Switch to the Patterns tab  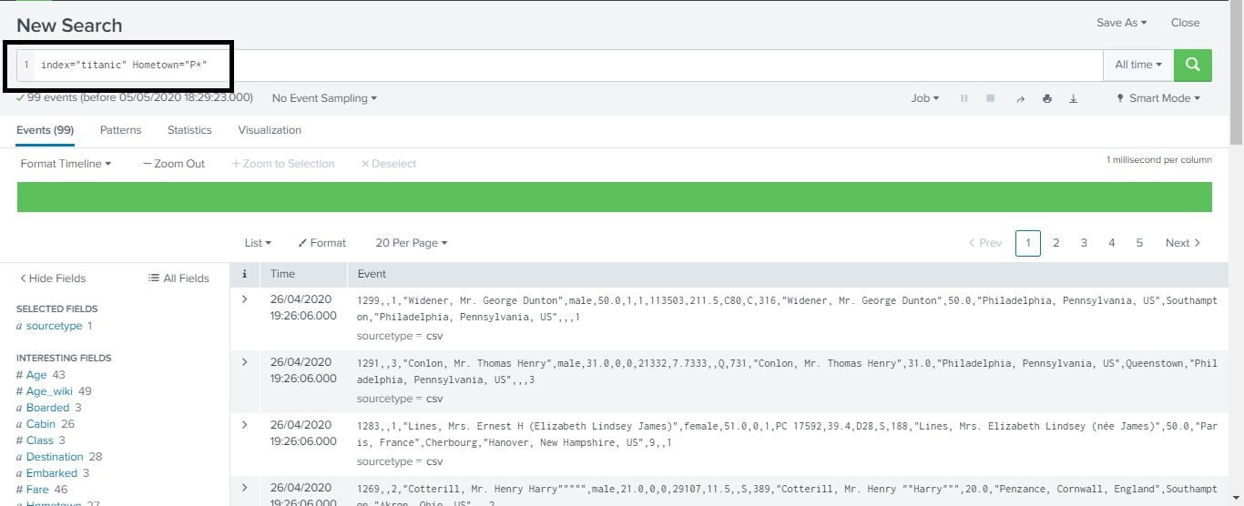pos(120,130)
